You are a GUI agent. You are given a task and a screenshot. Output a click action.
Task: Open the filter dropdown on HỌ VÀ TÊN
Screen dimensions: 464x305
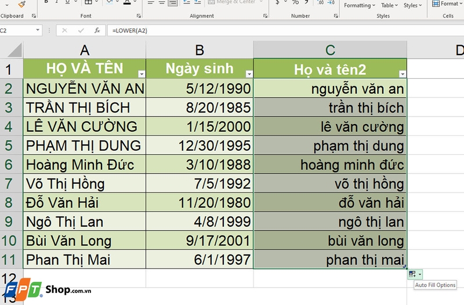point(142,74)
